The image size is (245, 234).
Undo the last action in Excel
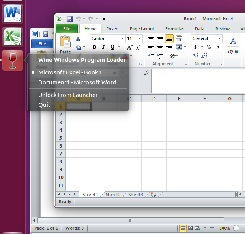coord(78,19)
